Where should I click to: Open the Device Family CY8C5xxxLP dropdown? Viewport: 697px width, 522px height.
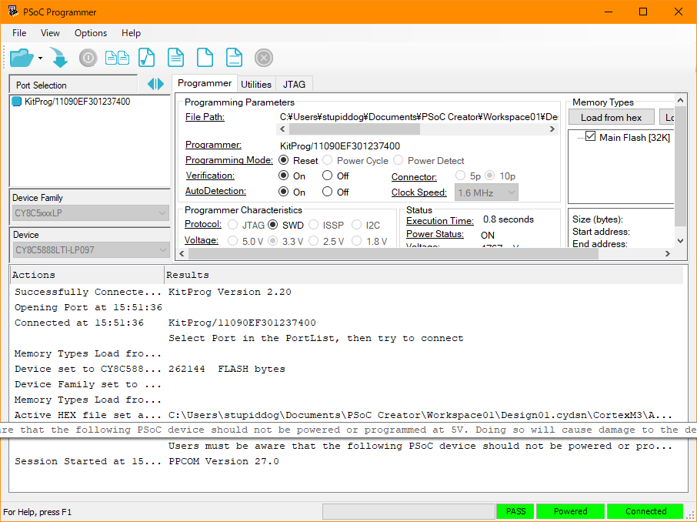click(x=91, y=212)
